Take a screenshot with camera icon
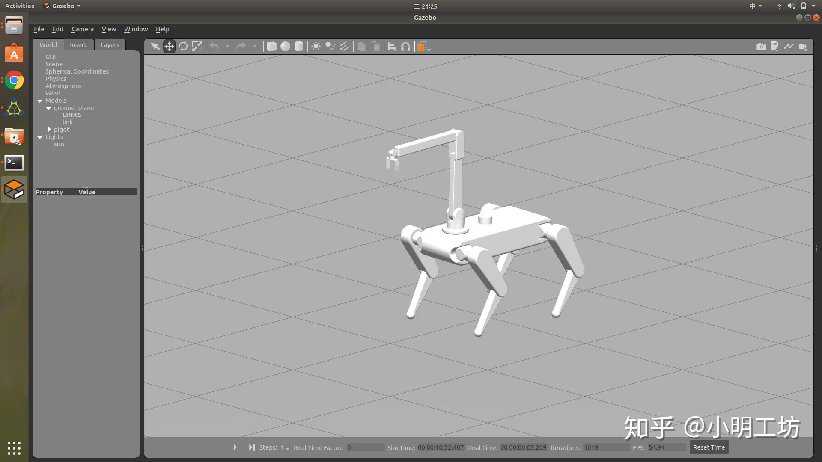This screenshot has height=462, width=822. (761, 46)
